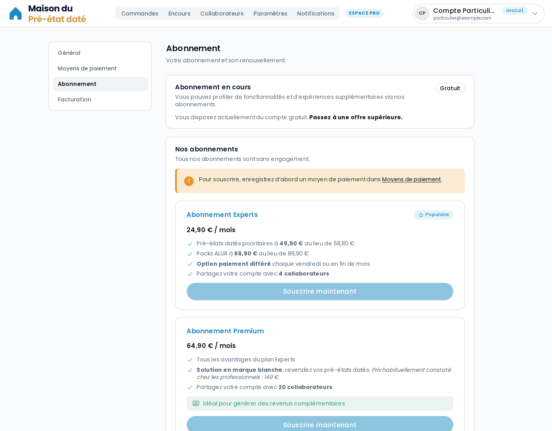
Task: Click the Gratuit tag in account header
Action: click(x=515, y=11)
